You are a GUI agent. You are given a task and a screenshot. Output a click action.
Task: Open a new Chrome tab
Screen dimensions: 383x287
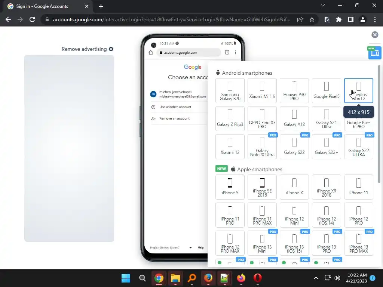tap(101, 6)
